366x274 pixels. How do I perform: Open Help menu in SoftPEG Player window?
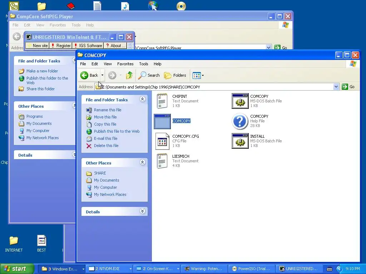pos(90,25)
